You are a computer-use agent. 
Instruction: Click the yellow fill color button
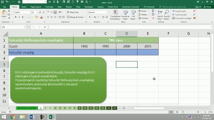click(x=36, y=17)
